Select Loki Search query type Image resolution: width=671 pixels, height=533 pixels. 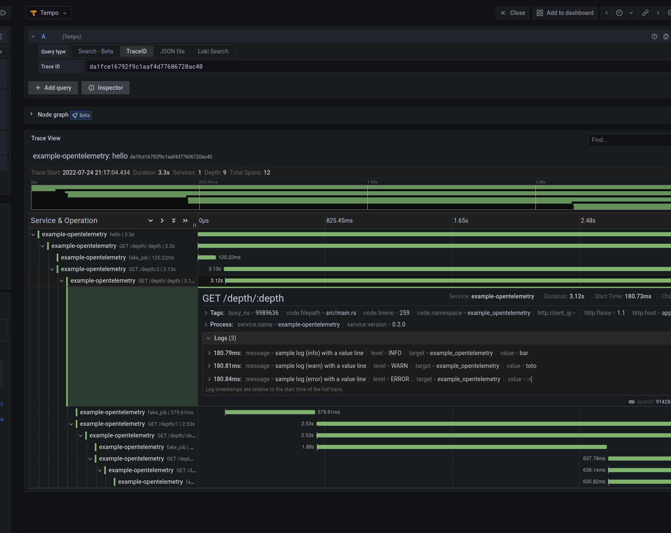coord(213,51)
